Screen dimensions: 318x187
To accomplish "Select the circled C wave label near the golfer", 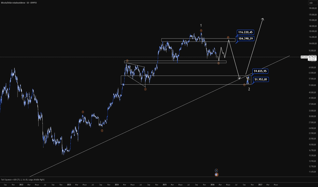I will click(244, 85).
